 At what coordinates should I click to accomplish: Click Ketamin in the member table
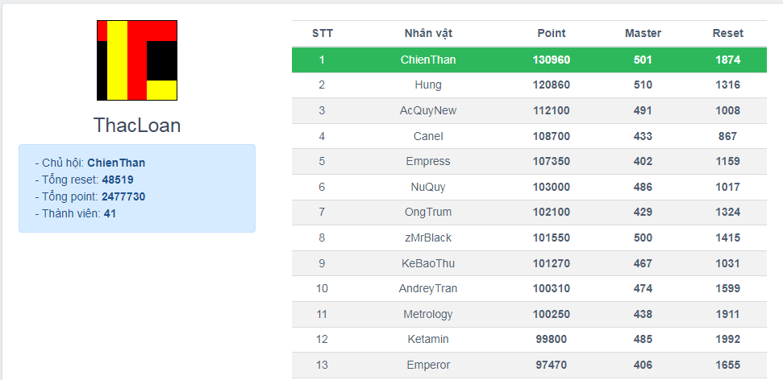tap(428, 340)
